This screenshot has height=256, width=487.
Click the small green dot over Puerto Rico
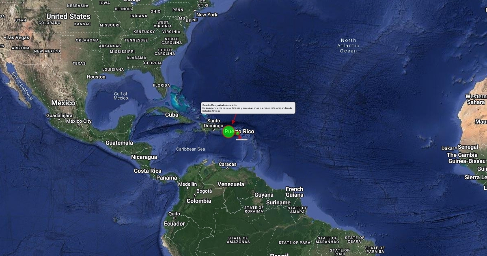[x=237, y=133]
